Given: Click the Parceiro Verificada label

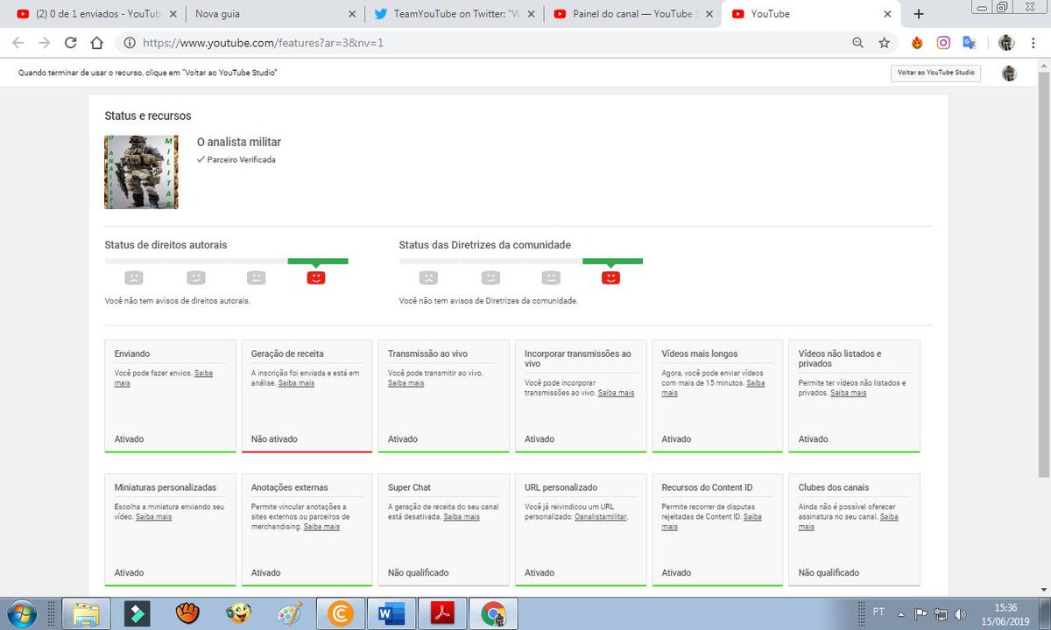Looking at the screenshot, I should [x=241, y=160].
